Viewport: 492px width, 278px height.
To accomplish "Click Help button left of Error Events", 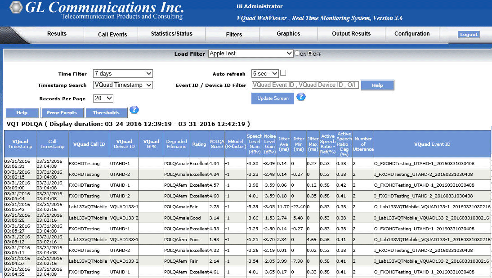I will click(22, 112).
